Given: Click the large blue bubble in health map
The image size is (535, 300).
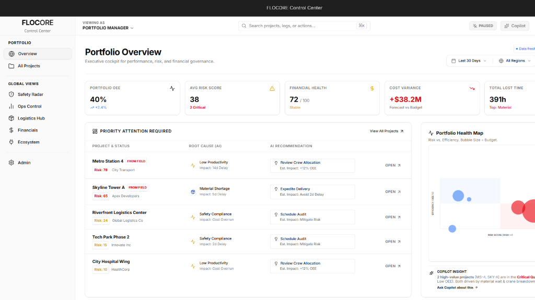Looking at the screenshot, I should coord(458,196).
